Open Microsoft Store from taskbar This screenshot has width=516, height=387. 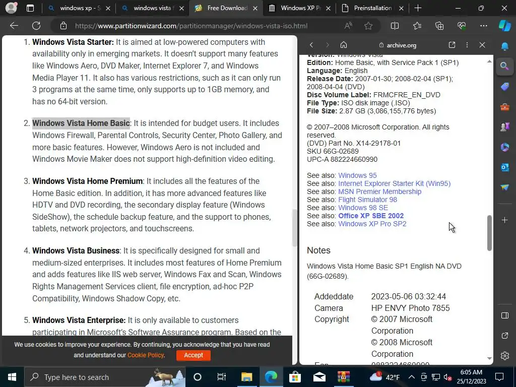coord(295,377)
